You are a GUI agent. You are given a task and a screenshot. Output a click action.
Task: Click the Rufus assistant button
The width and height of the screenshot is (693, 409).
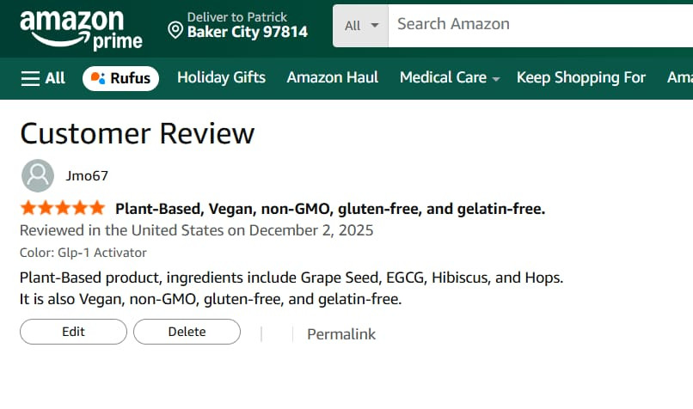[x=120, y=78]
